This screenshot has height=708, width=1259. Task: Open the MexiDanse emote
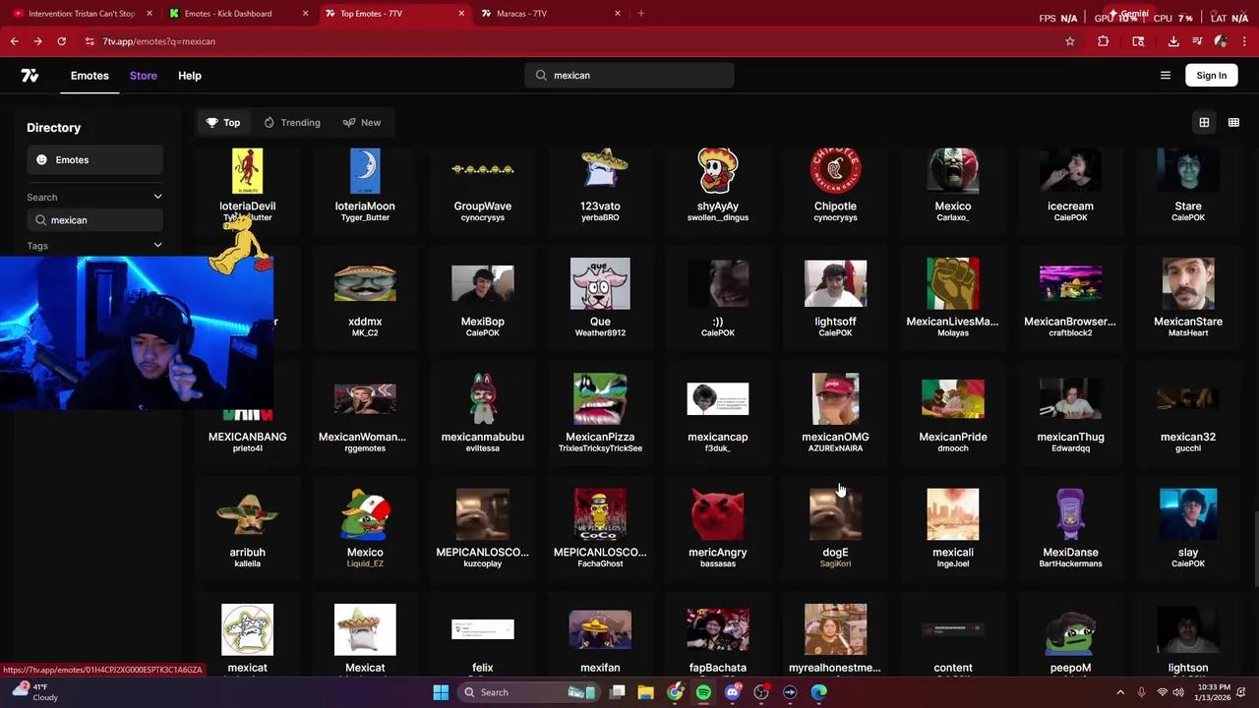coord(1070,529)
